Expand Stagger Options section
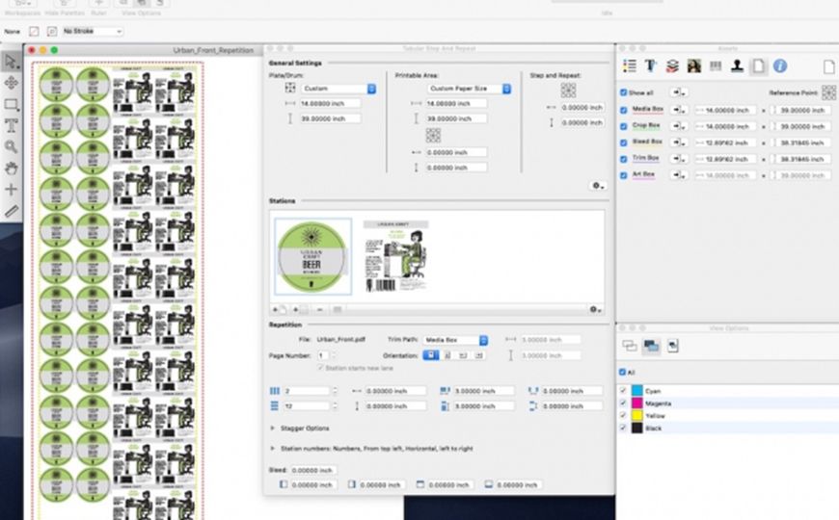 [x=272, y=429]
